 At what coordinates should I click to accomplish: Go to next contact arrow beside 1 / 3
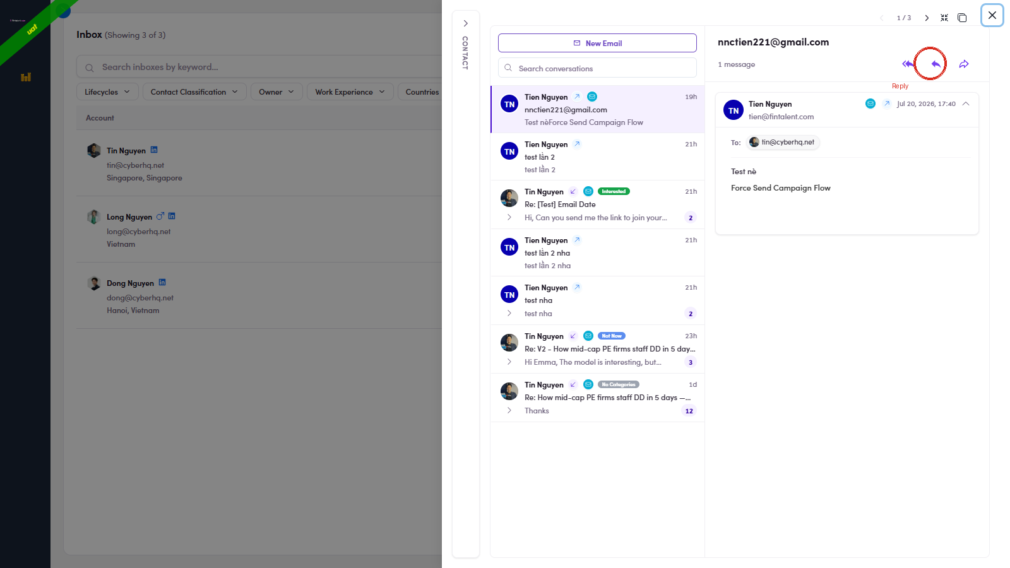(927, 18)
